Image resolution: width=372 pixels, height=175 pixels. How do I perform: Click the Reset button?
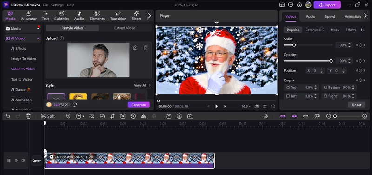(x=357, y=105)
